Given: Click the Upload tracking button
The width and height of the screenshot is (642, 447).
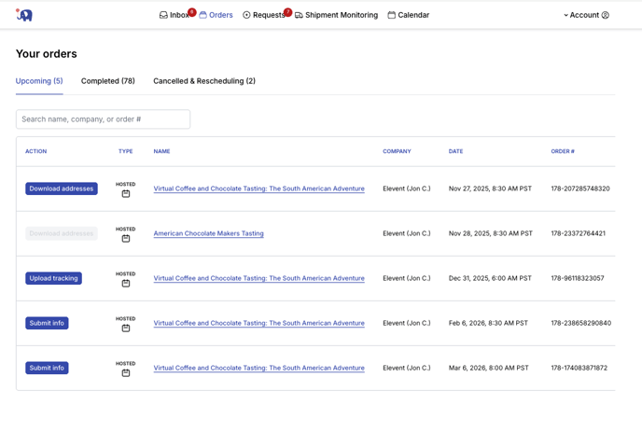Looking at the screenshot, I should point(53,278).
